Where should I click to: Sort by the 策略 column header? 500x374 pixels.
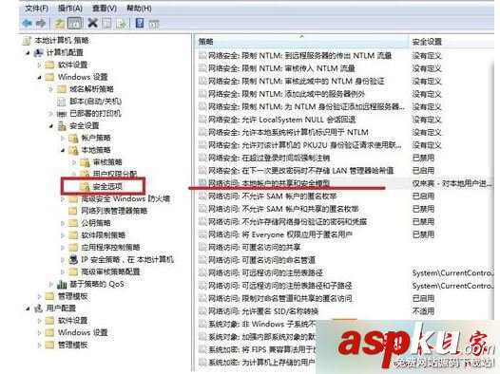coord(301,42)
